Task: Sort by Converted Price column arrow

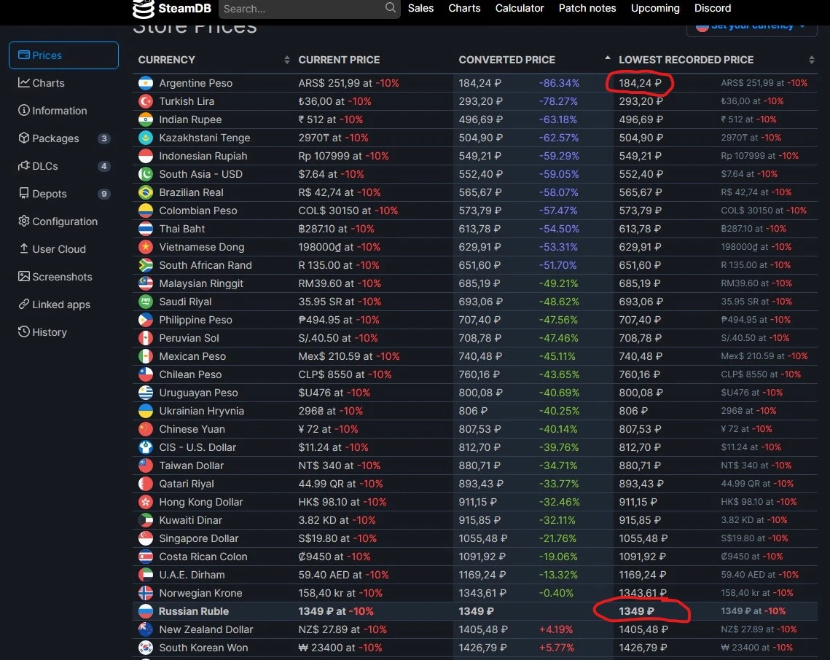Action: click(607, 58)
